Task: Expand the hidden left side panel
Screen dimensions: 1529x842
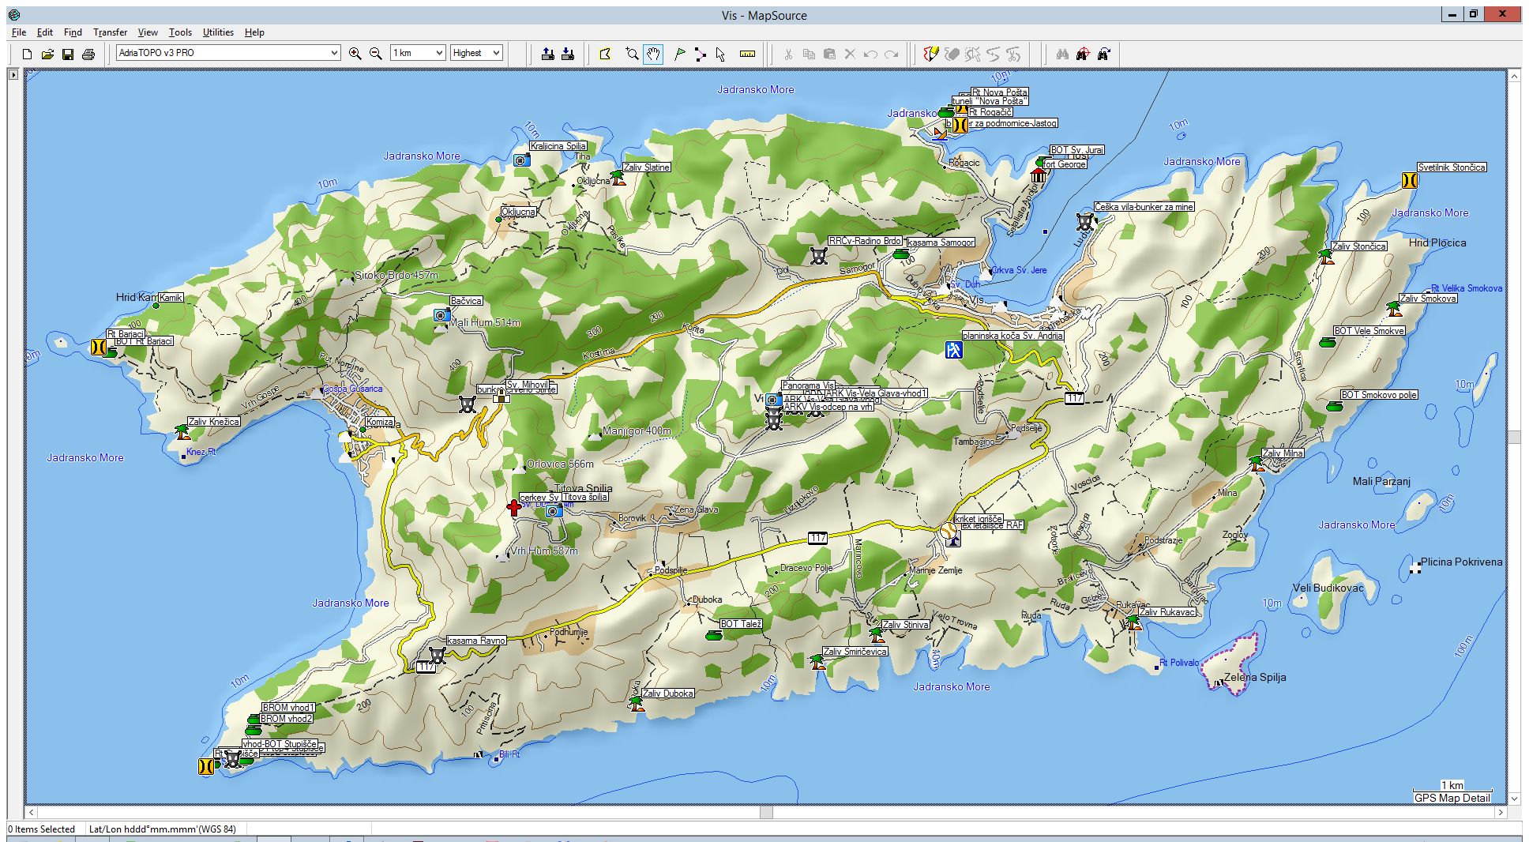Action: (x=13, y=74)
